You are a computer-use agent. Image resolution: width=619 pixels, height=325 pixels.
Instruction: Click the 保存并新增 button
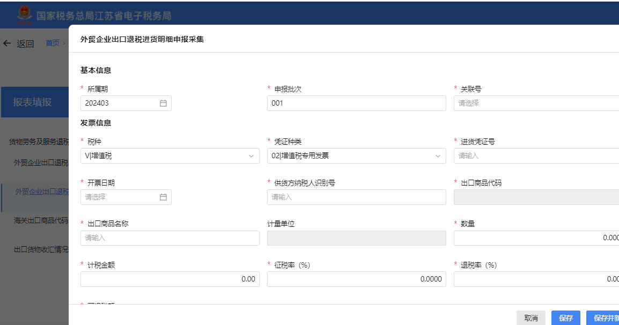[603, 318]
